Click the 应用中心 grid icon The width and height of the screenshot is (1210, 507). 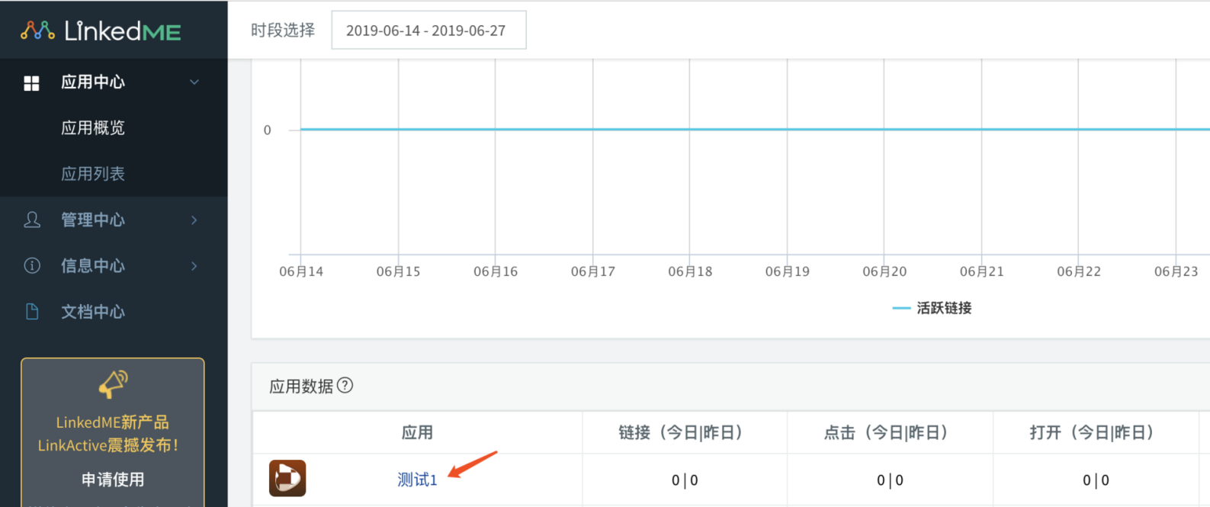click(31, 83)
